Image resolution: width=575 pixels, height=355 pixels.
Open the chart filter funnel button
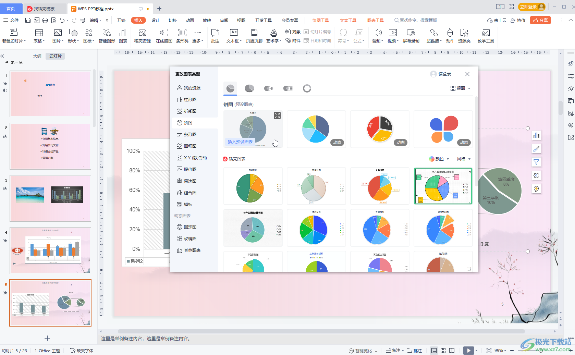[536, 162]
